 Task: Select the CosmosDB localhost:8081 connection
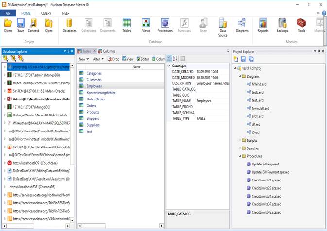click(33, 187)
